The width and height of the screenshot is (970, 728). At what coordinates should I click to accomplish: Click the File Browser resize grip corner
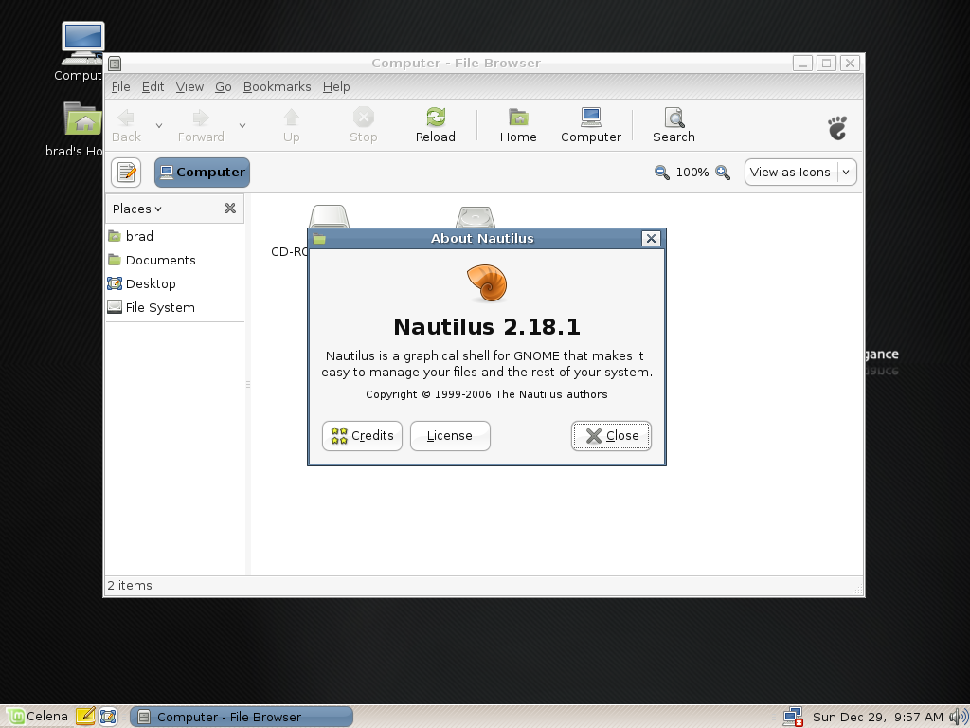pyautogui.click(x=856, y=589)
